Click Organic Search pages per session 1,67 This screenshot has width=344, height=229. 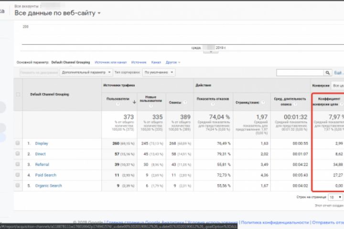264,186
